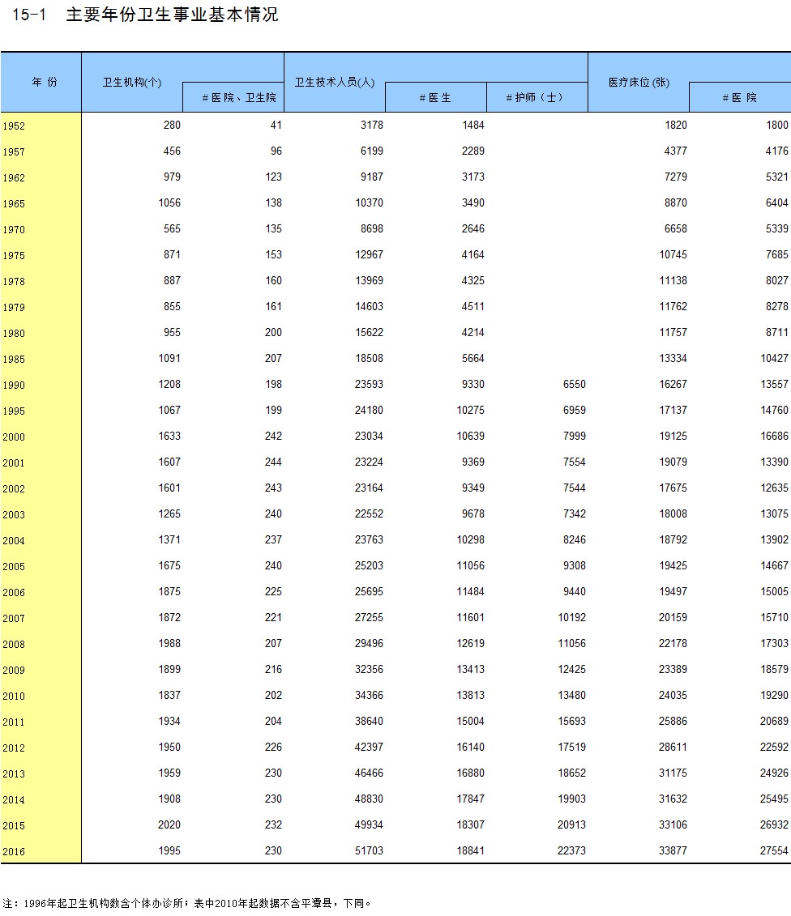Click value 8027 in the 1978 row
This screenshot has height=916, width=791.
(777, 280)
